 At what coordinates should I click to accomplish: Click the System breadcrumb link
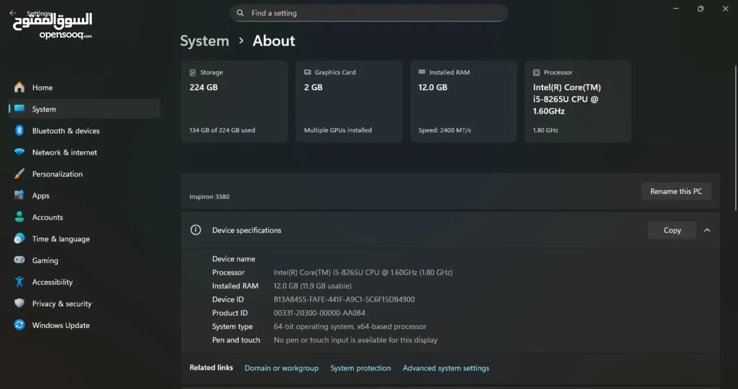pos(204,41)
